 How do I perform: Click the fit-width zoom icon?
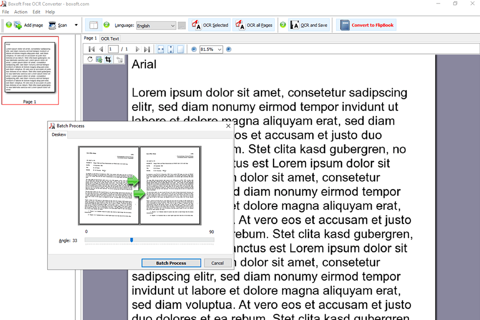click(160, 49)
